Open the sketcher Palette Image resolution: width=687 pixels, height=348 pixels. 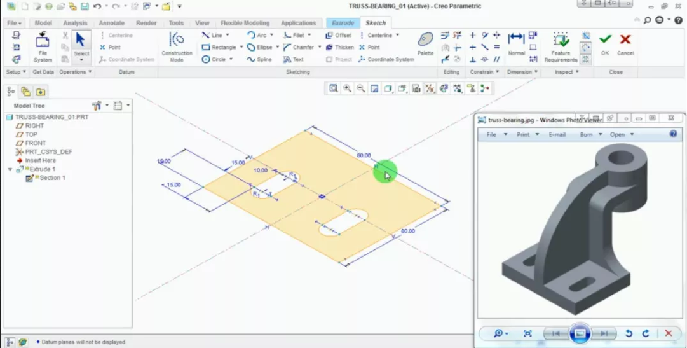pos(425,43)
